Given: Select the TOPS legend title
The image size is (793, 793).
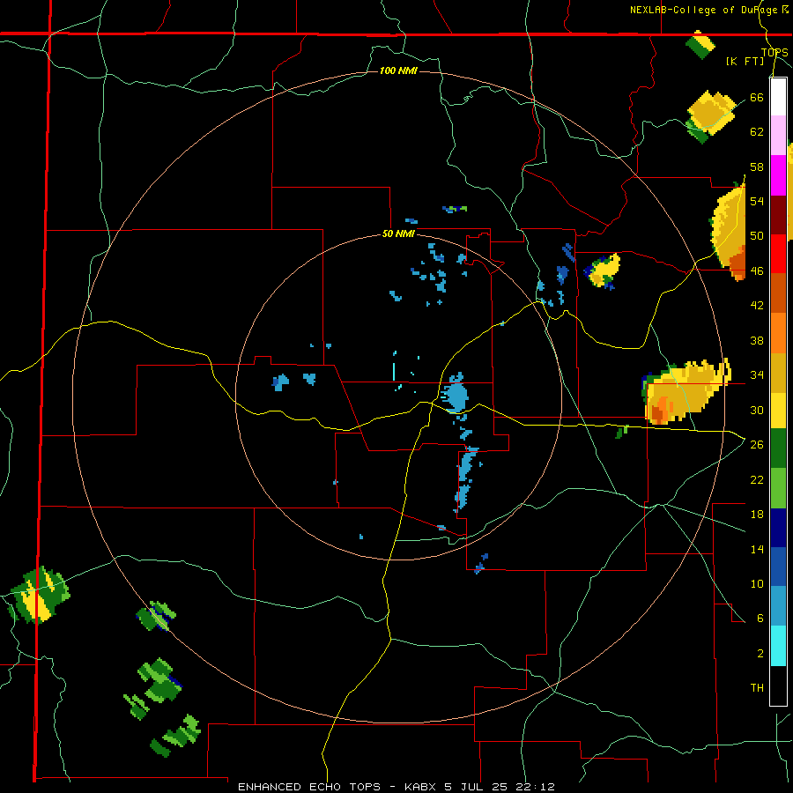Looking at the screenshot, I should [x=774, y=53].
